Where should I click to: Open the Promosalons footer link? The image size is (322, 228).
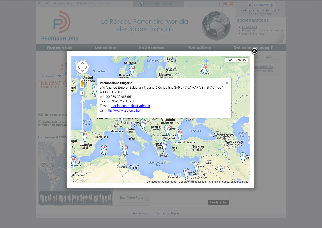coord(140,213)
